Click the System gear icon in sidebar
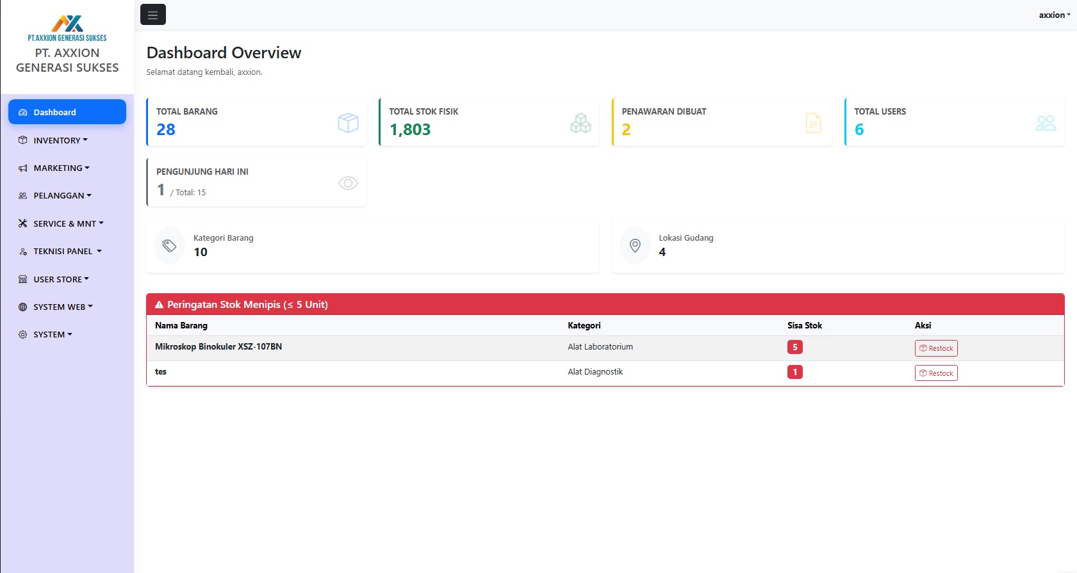Viewport: 1077px width, 573px height. point(23,335)
